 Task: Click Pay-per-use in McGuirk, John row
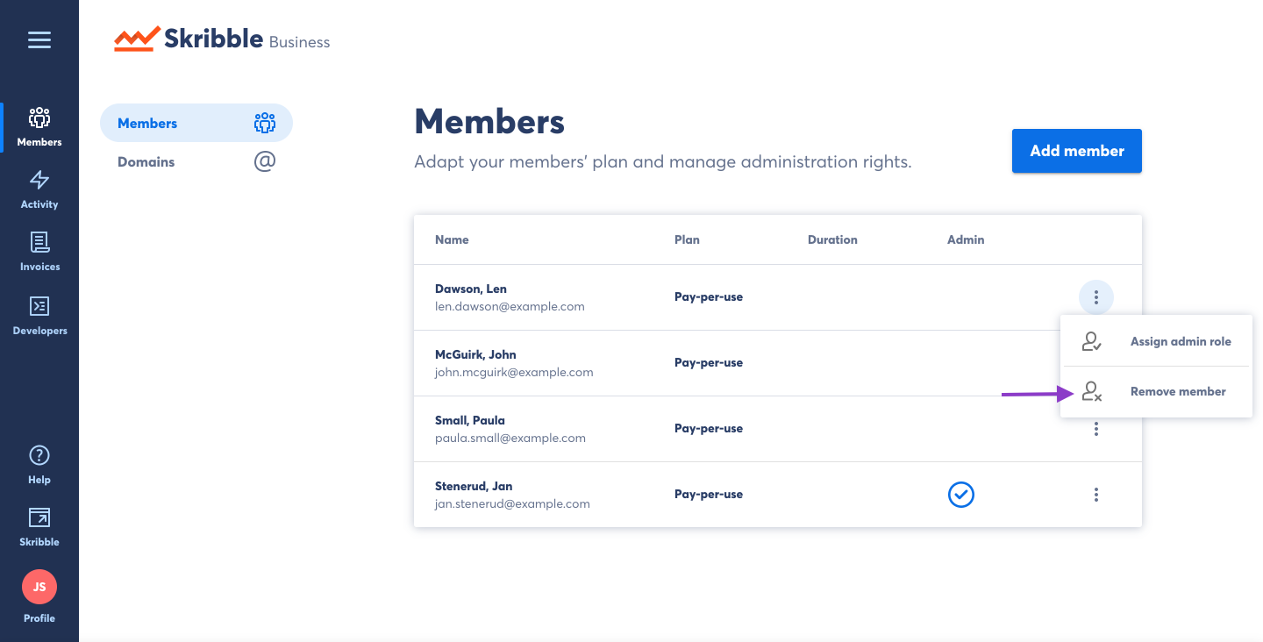pyautogui.click(x=709, y=363)
